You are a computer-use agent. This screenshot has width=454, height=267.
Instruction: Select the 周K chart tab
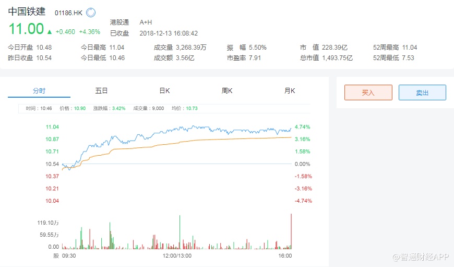click(x=227, y=91)
